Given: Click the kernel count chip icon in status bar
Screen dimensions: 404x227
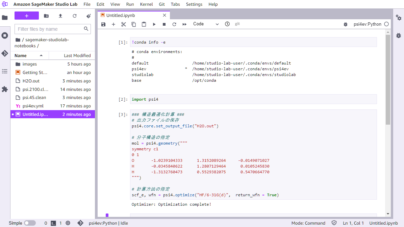Looking at the screenshot, I should pos(68,223).
